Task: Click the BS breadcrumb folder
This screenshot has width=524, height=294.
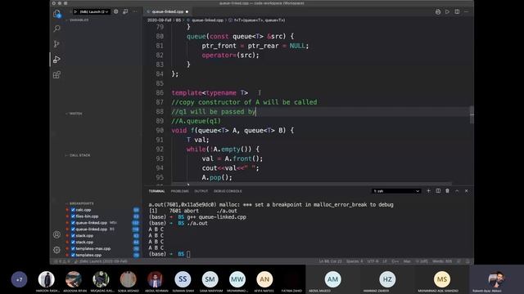Action: pyautogui.click(x=178, y=20)
